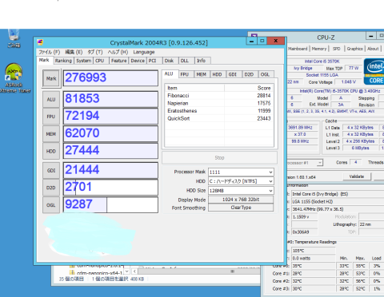Click Display Mode 1024 x 768 32bit button
Viewport: 384px width, 297px height.
[241, 200]
